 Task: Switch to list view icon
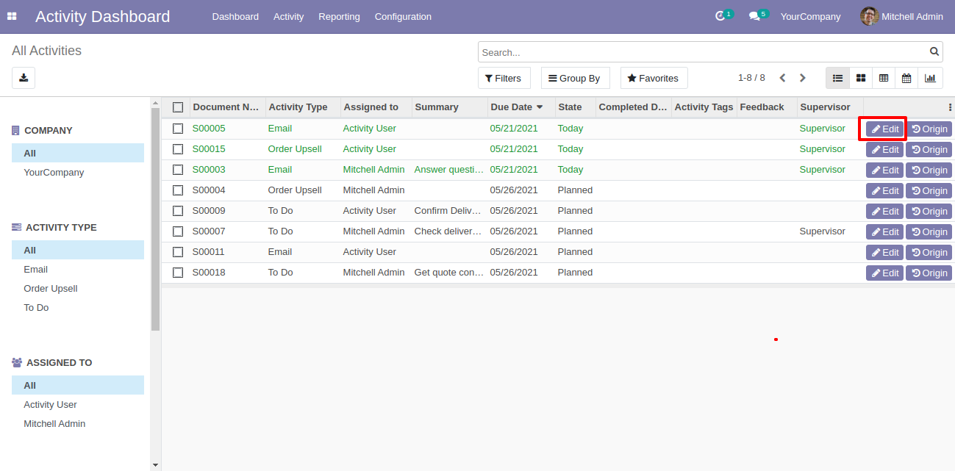(x=837, y=78)
